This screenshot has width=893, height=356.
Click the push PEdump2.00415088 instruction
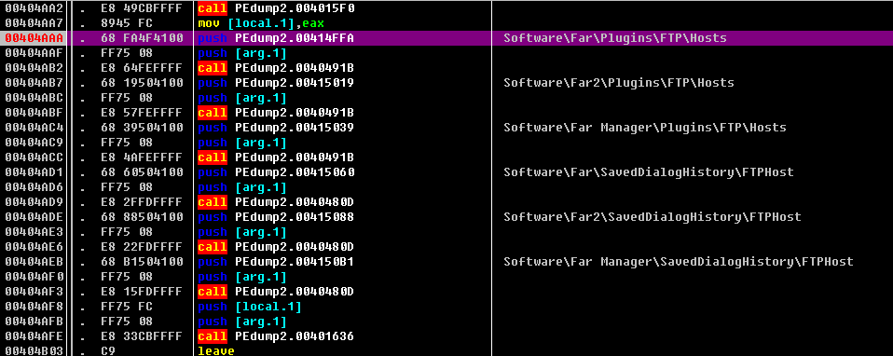coord(276,217)
